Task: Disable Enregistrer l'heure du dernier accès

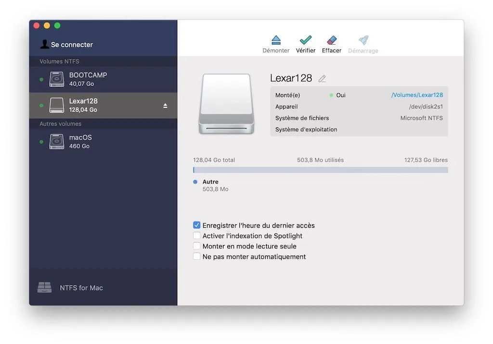Action: click(197, 225)
